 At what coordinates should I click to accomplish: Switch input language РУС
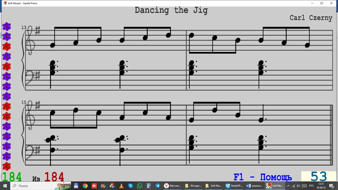point(312,186)
